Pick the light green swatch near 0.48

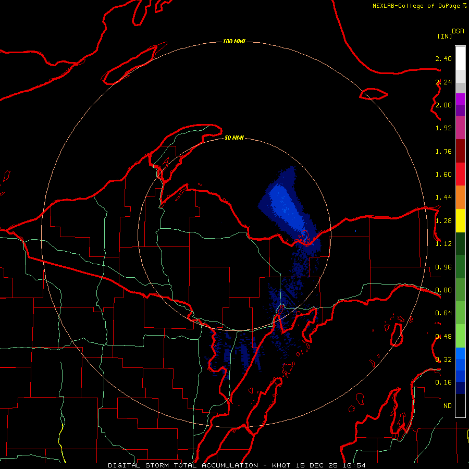[460, 336]
